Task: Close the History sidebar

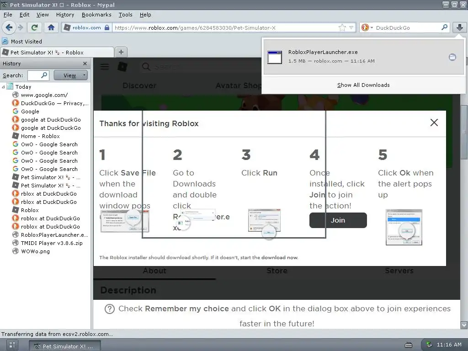Action: pos(85,64)
